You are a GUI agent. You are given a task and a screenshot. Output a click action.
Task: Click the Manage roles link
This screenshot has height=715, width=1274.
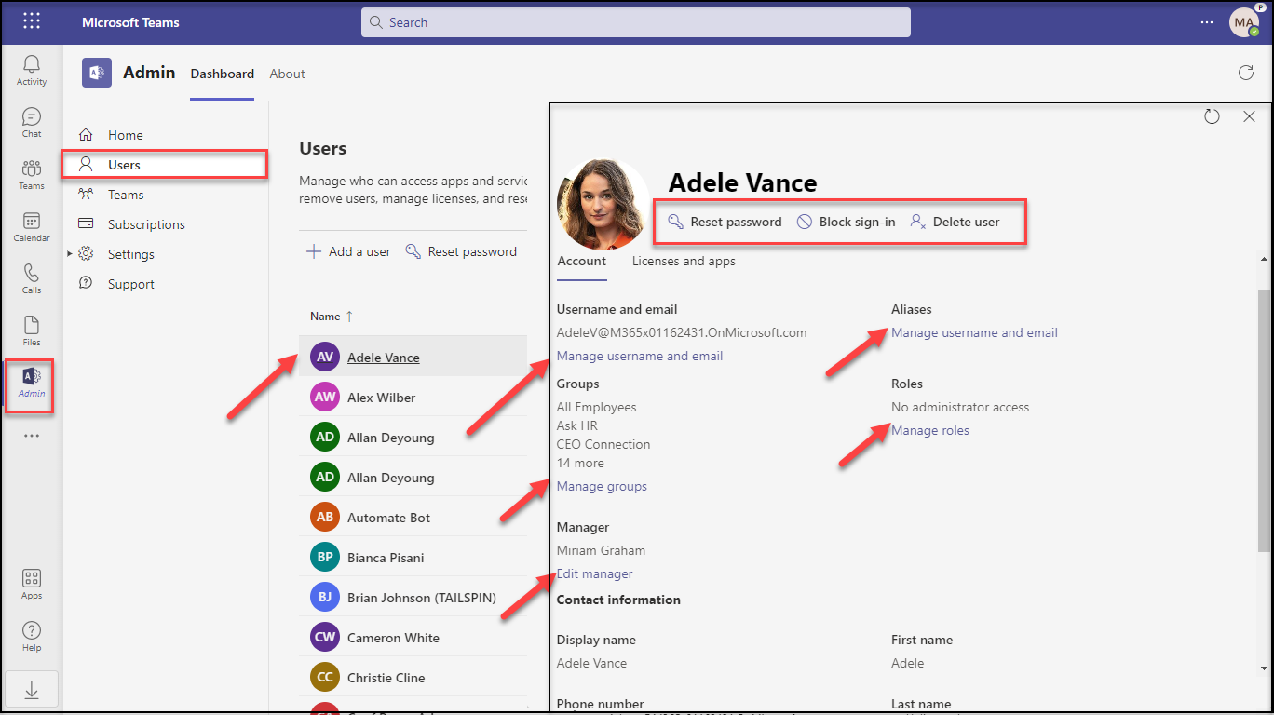(929, 430)
